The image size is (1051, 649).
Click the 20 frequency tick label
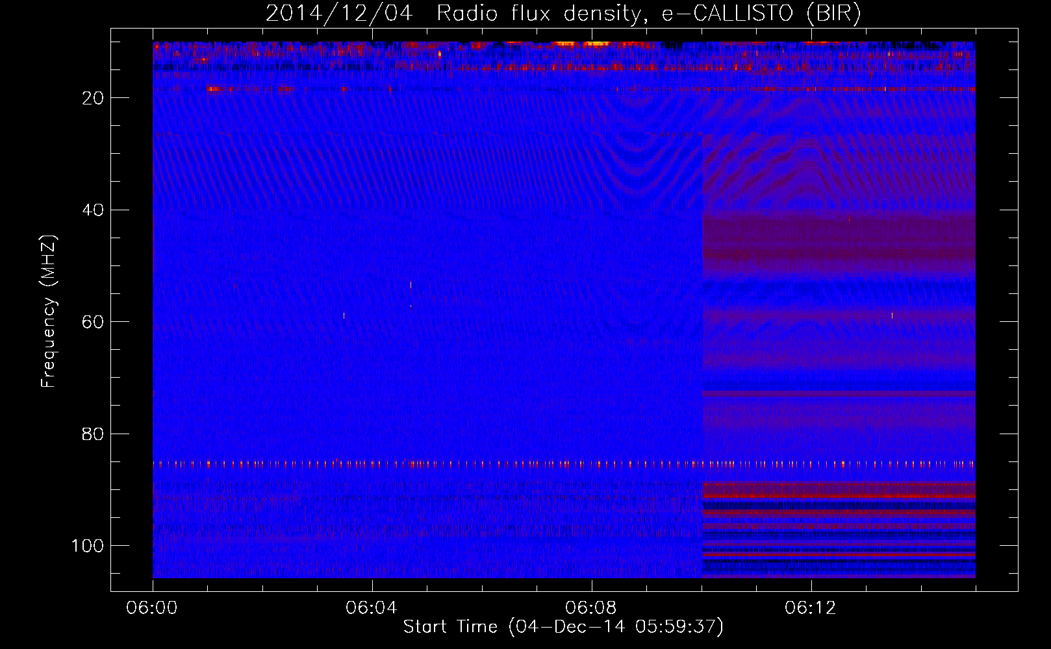[x=93, y=98]
